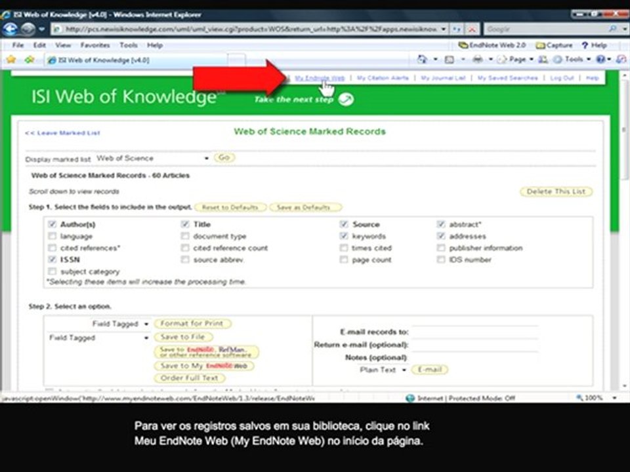The width and height of the screenshot is (630, 472).
Task: Check the subject category checkbox
Action: coord(52,271)
